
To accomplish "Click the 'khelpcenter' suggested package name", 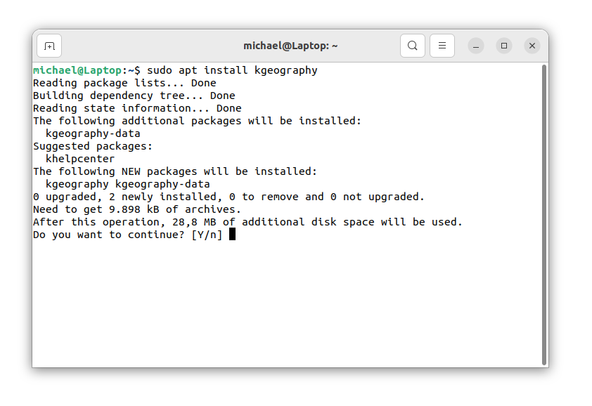I will tap(80, 159).
